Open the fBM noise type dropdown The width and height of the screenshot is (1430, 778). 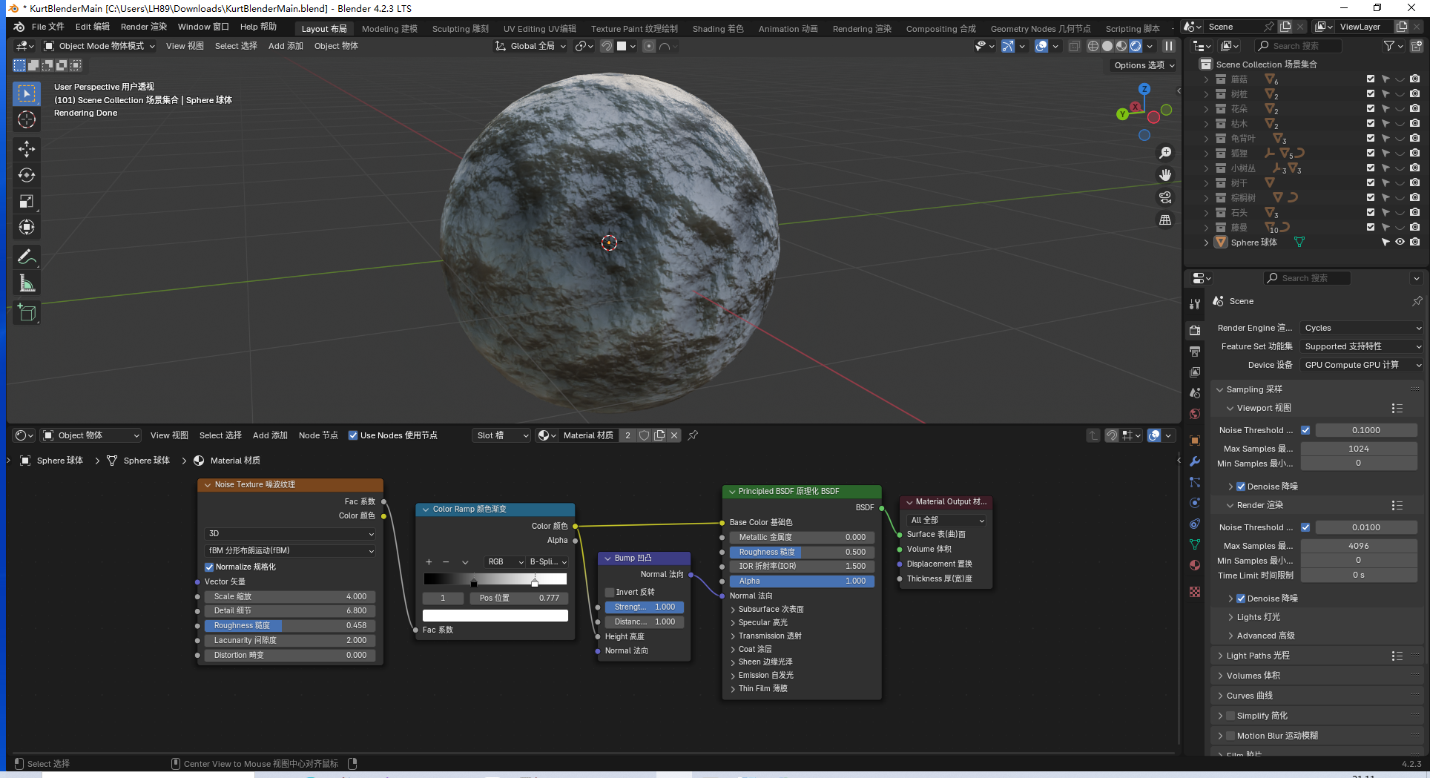click(x=290, y=550)
